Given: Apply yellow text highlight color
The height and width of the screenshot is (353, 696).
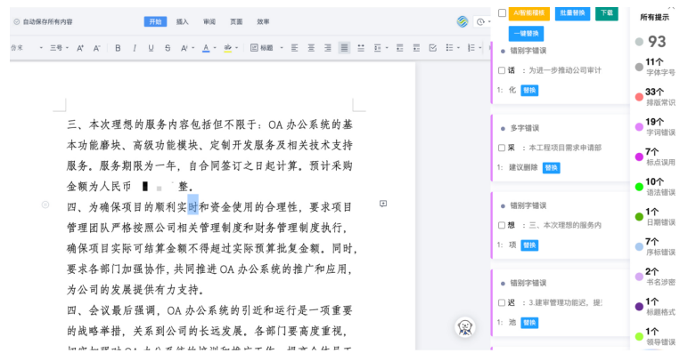Looking at the screenshot, I should click(x=228, y=48).
